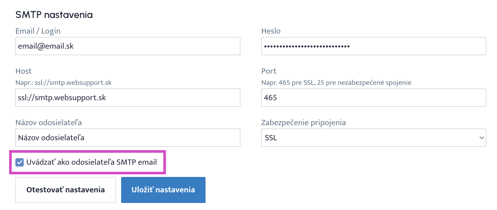This screenshot has width=497, height=210.
Task: Focus the Heslo password field
Action: [374, 46]
